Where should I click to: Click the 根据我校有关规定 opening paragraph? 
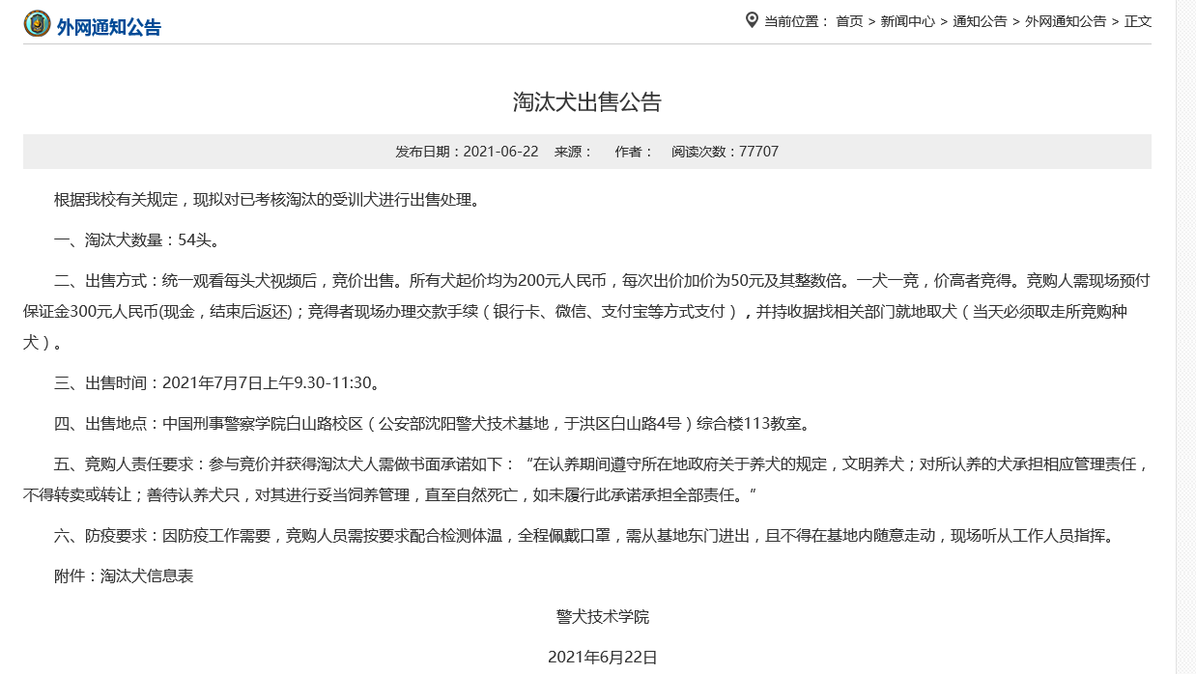coord(267,200)
